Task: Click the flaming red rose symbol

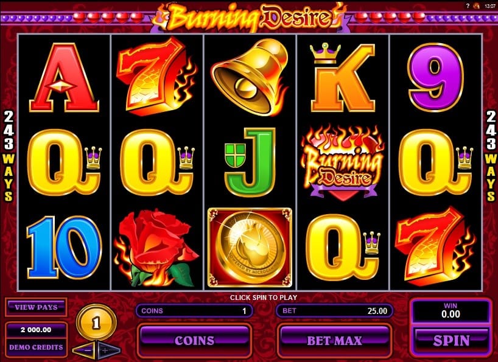Action: coord(156,248)
